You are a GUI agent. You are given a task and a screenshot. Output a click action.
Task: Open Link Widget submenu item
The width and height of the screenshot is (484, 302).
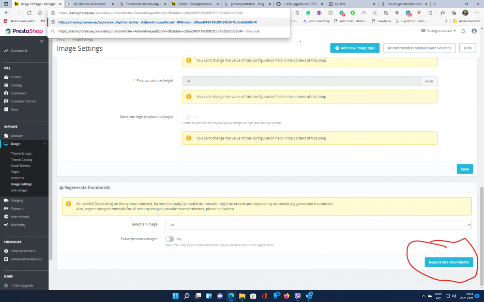point(19,190)
